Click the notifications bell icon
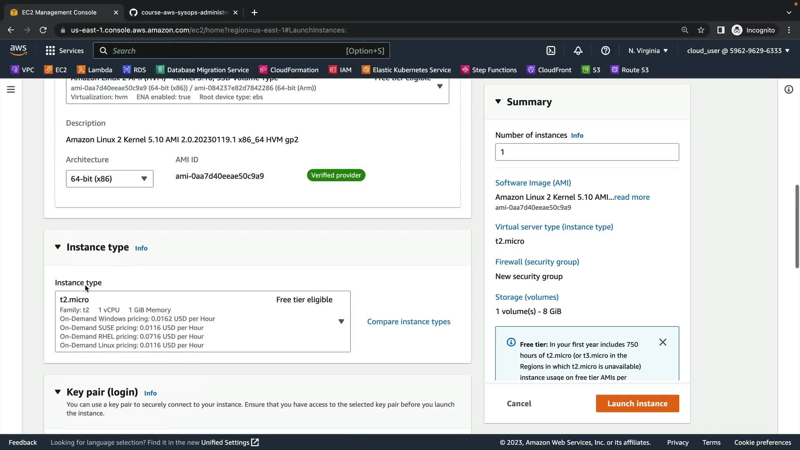This screenshot has height=450, width=800. click(578, 50)
